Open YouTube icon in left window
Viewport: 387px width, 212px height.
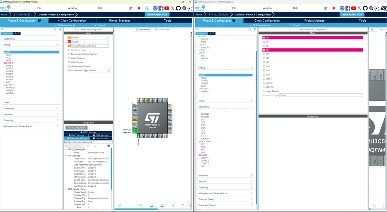tap(167, 8)
